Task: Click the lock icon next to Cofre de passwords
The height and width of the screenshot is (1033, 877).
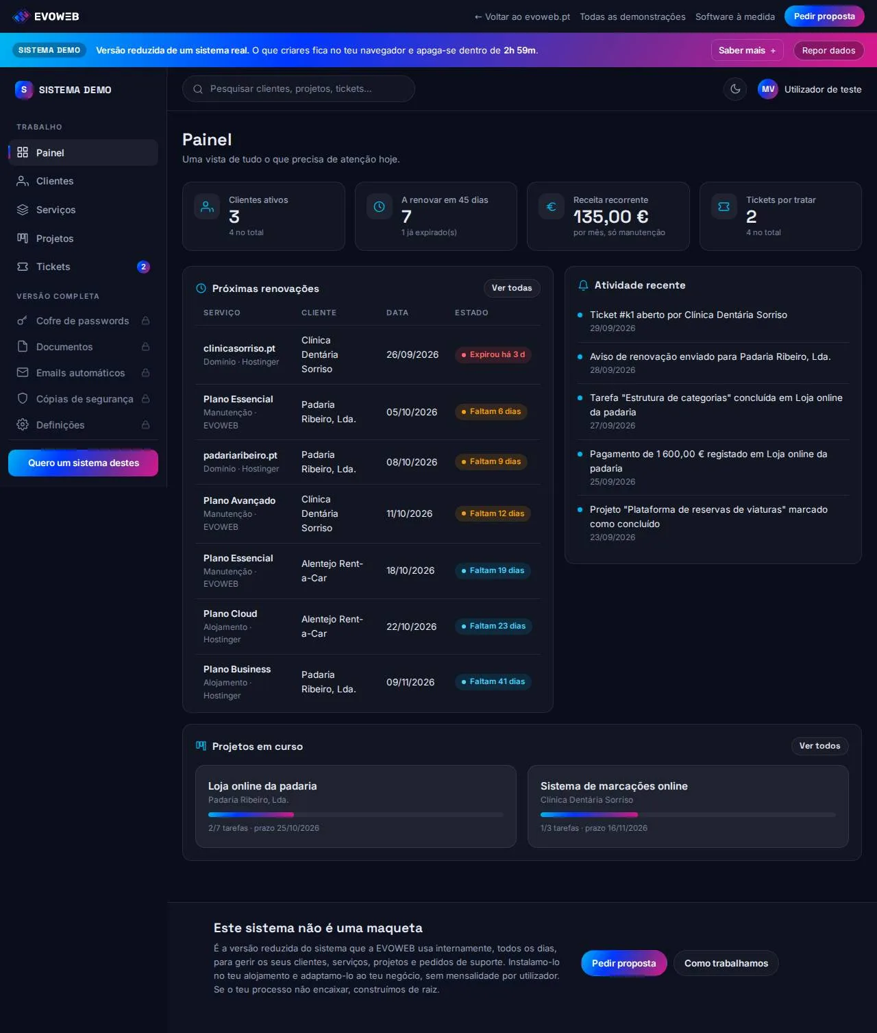Action: click(145, 321)
